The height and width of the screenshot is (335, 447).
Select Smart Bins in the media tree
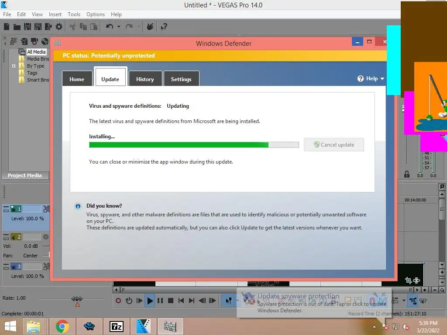point(38,80)
